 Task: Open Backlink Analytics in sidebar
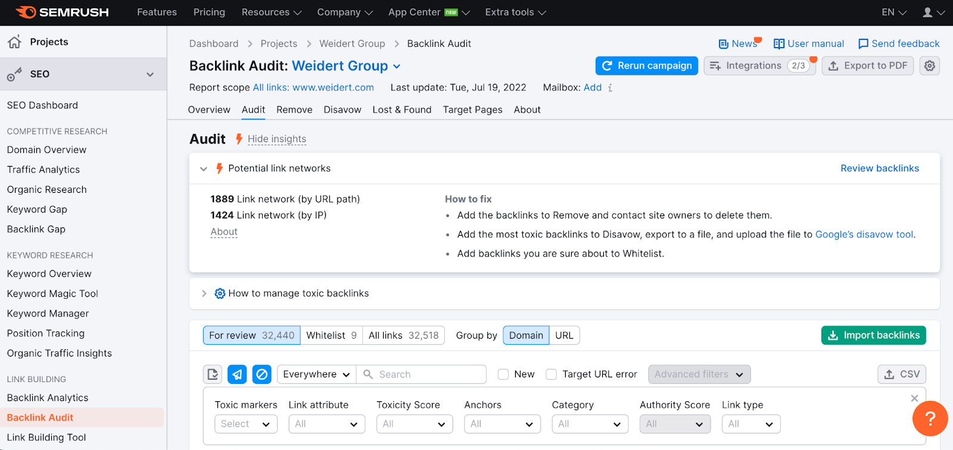[x=48, y=398]
